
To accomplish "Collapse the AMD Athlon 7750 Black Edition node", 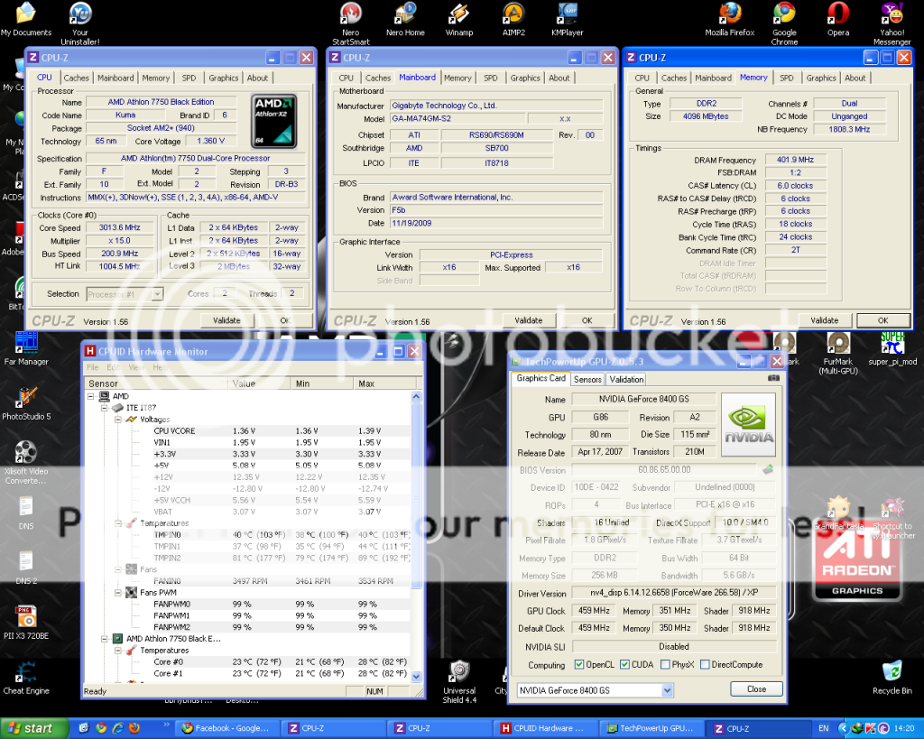I will click(x=105, y=639).
